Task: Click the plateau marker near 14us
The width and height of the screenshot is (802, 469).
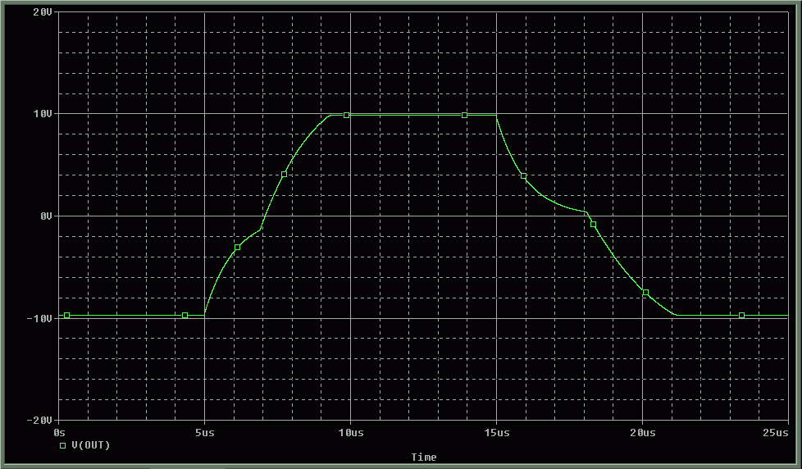Action: [x=464, y=116]
